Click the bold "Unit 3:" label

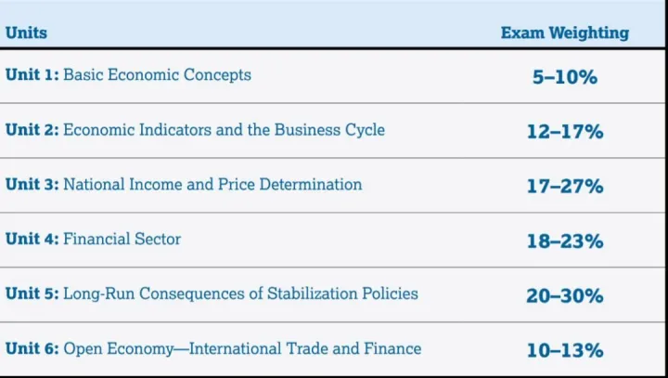click(32, 184)
